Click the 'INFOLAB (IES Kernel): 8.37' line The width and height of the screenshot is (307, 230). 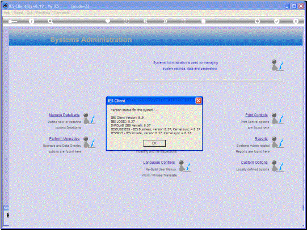click(131, 125)
